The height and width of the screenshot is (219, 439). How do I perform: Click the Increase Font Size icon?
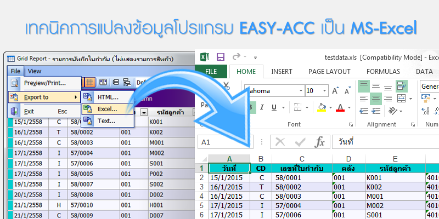tap(335, 90)
